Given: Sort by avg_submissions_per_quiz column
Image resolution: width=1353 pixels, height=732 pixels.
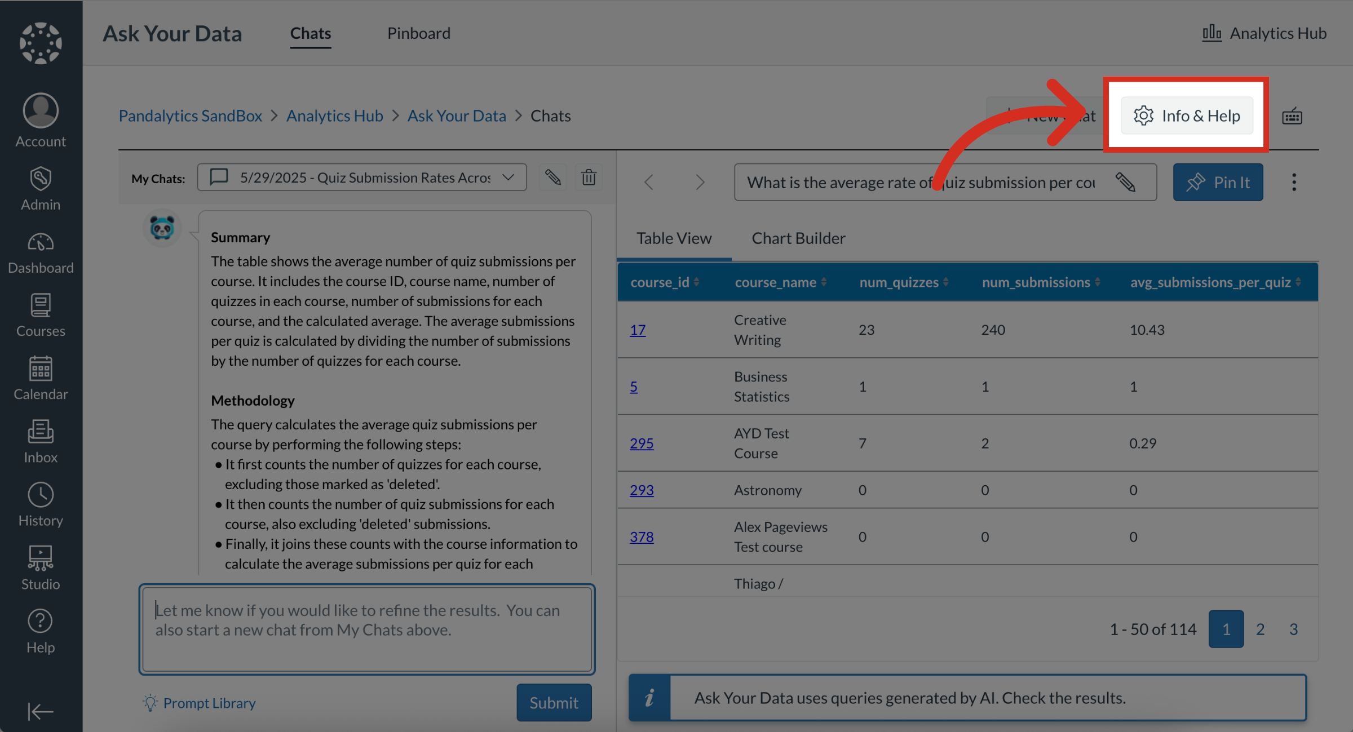Looking at the screenshot, I should pos(1215,282).
